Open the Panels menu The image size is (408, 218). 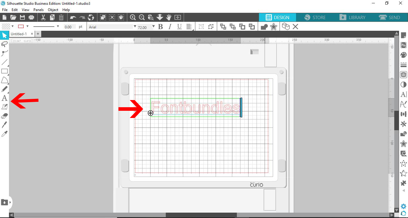(x=39, y=10)
